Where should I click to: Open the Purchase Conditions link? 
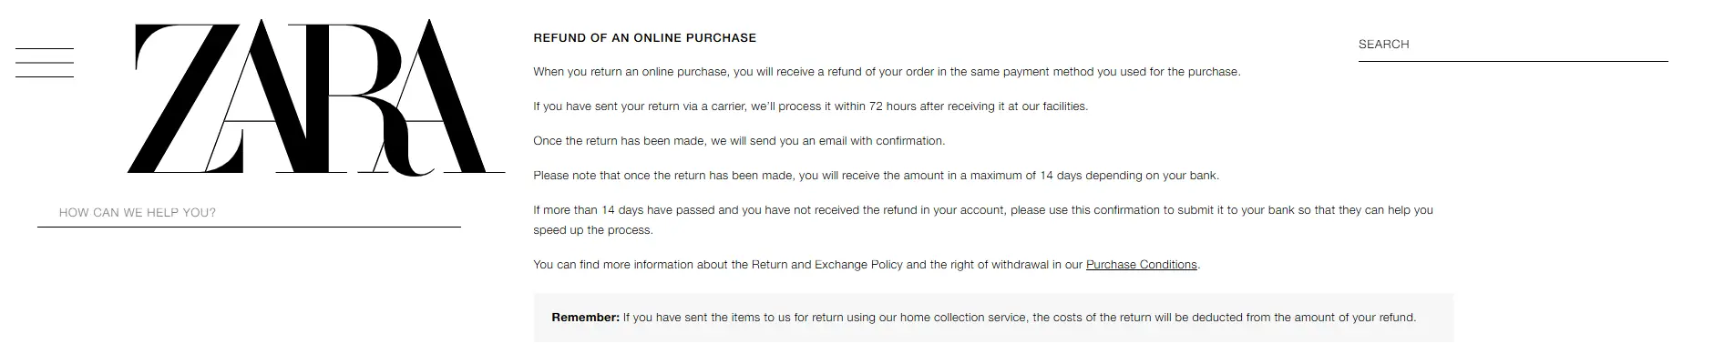click(1142, 265)
